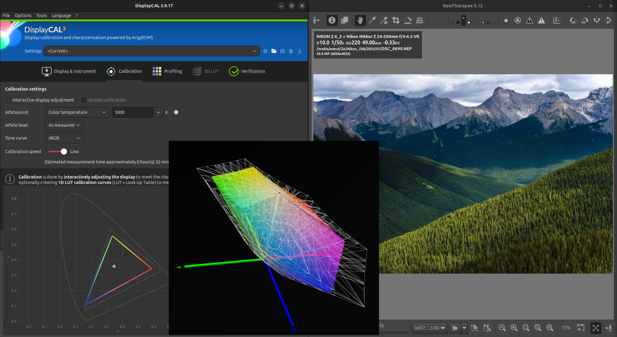This screenshot has width=617, height=337.
Task: Enable Interactive display adjustment checkbox
Action: click(9, 100)
